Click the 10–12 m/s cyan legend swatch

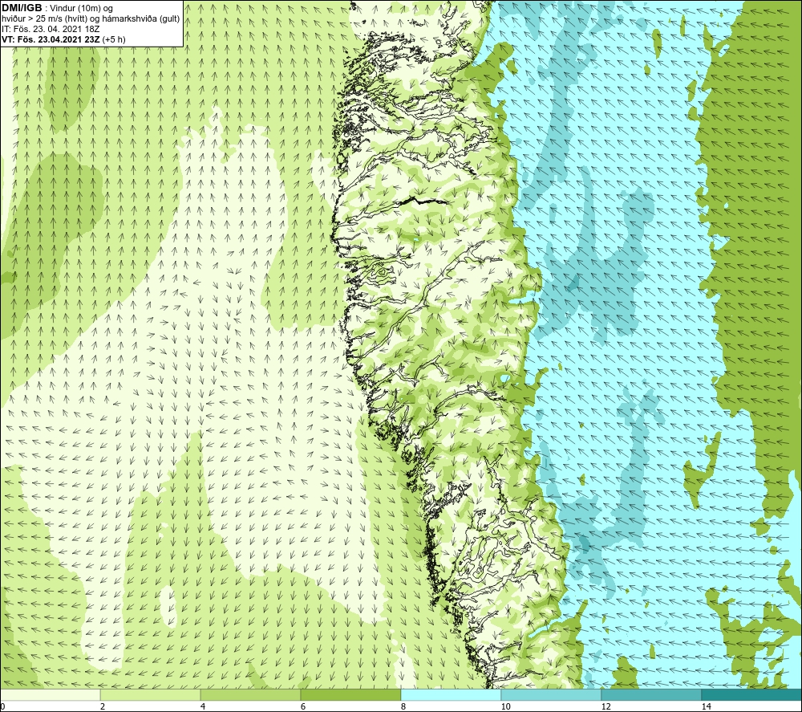point(552,694)
